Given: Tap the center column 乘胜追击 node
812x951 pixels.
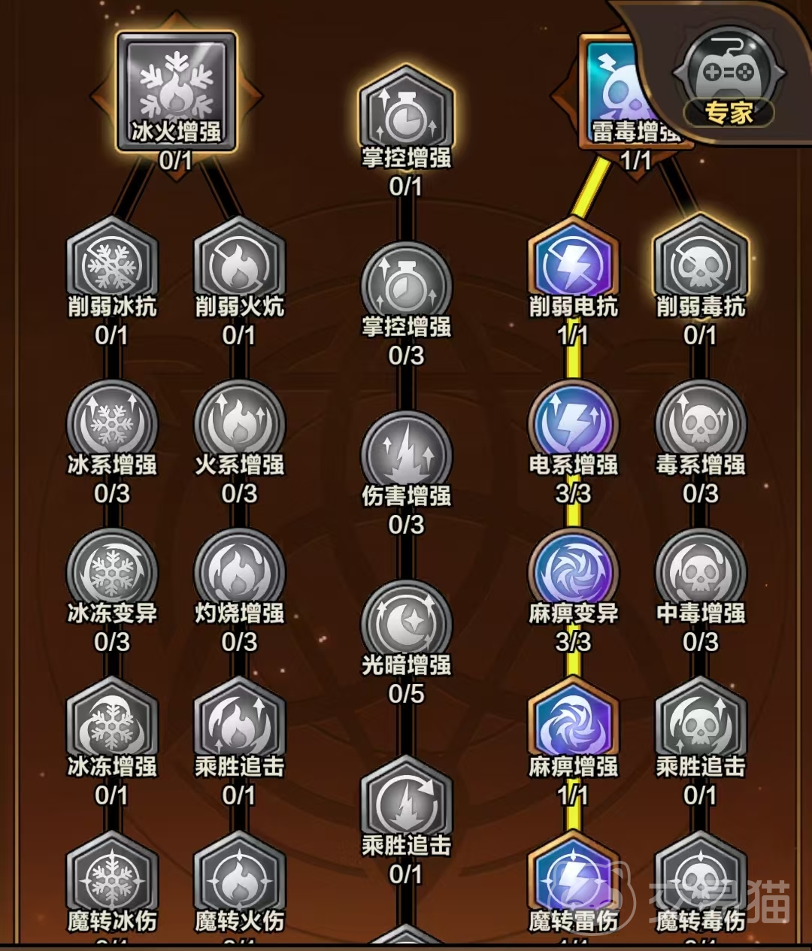Looking at the screenshot, I should (x=406, y=803).
